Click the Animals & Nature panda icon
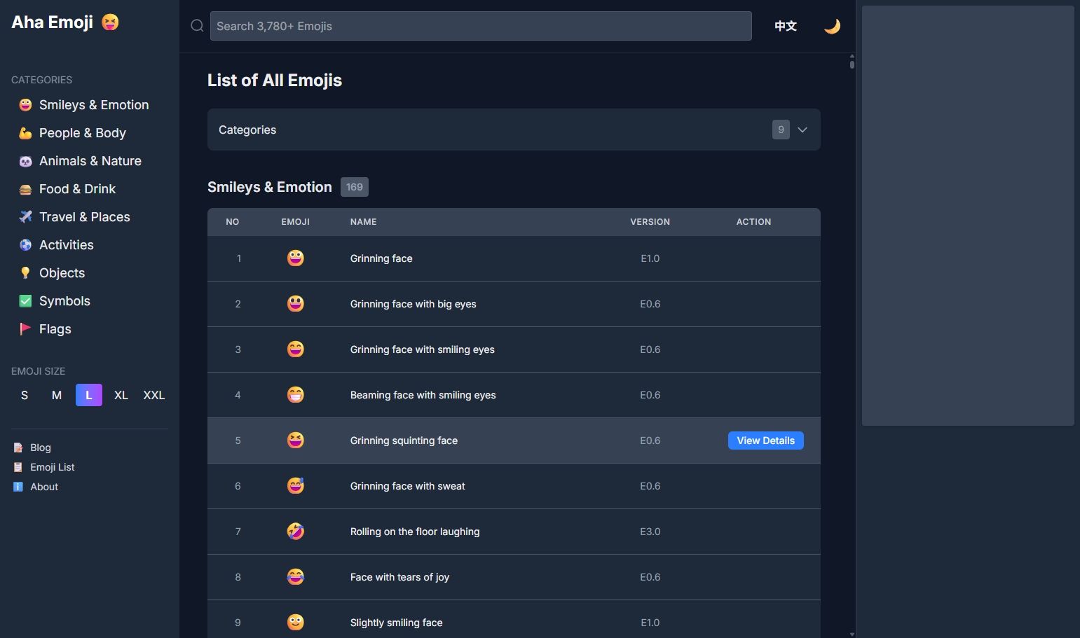 [x=25, y=161]
